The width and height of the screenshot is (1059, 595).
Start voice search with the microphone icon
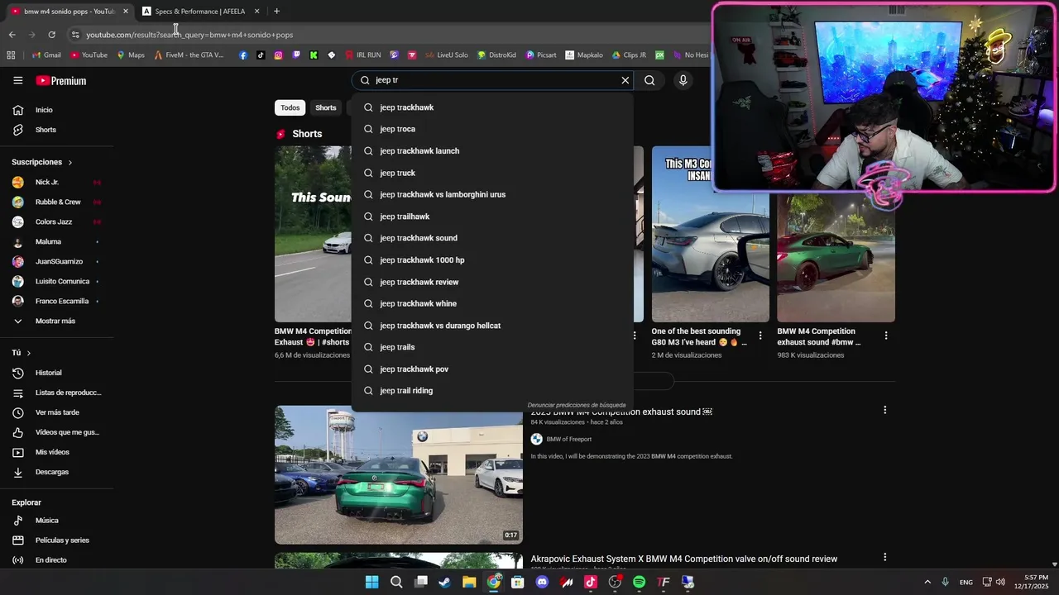click(x=683, y=80)
